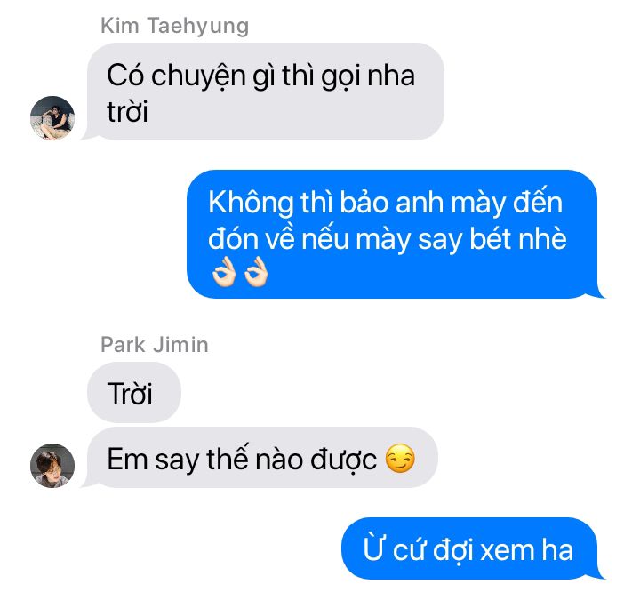Click the word "Không" in blue message
640x608 pixels.
[251, 203]
